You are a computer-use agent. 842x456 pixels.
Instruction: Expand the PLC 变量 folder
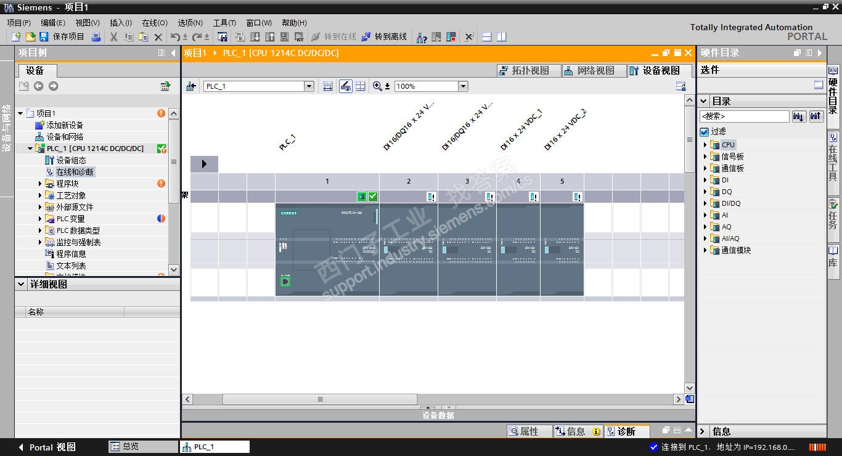pos(40,219)
